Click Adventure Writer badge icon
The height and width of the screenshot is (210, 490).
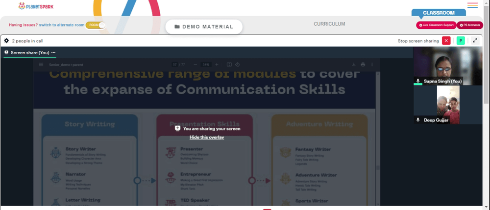(285, 178)
